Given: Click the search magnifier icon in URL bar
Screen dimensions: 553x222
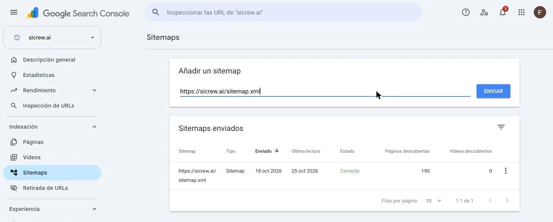Looking at the screenshot, I should (x=156, y=12).
